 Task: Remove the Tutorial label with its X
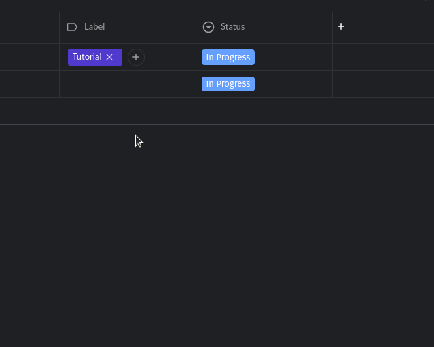pyautogui.click(x=109, y=57)
